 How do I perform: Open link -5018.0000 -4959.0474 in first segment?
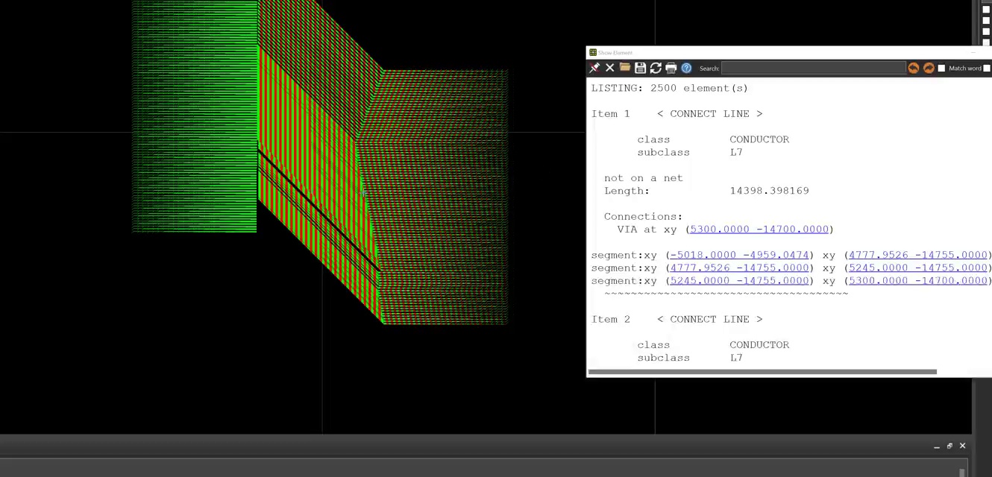[x=739, y=255]
